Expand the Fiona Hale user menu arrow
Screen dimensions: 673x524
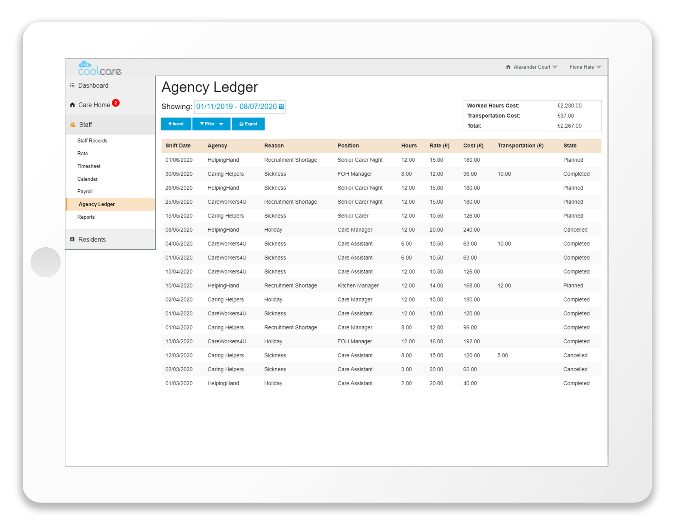click(x=599, y=67)
